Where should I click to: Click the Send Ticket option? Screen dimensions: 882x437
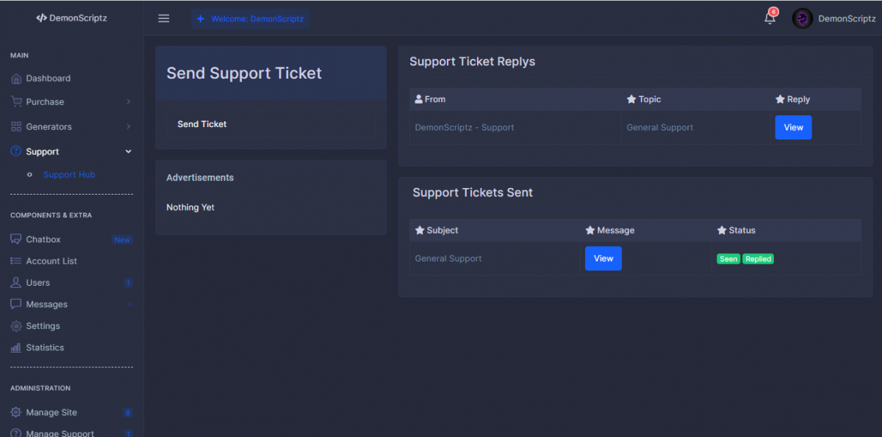point(202,124)
